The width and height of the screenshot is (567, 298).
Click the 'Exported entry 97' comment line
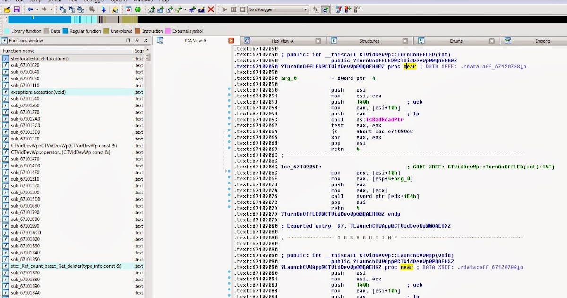tap(366, 226)
